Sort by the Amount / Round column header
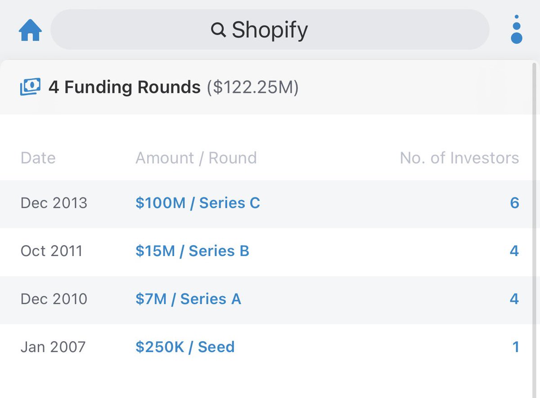This screenshot has width=540, height=398. tap(196, 158)
